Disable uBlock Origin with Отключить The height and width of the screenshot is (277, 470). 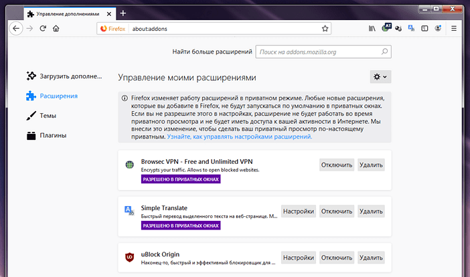point(337,258)
